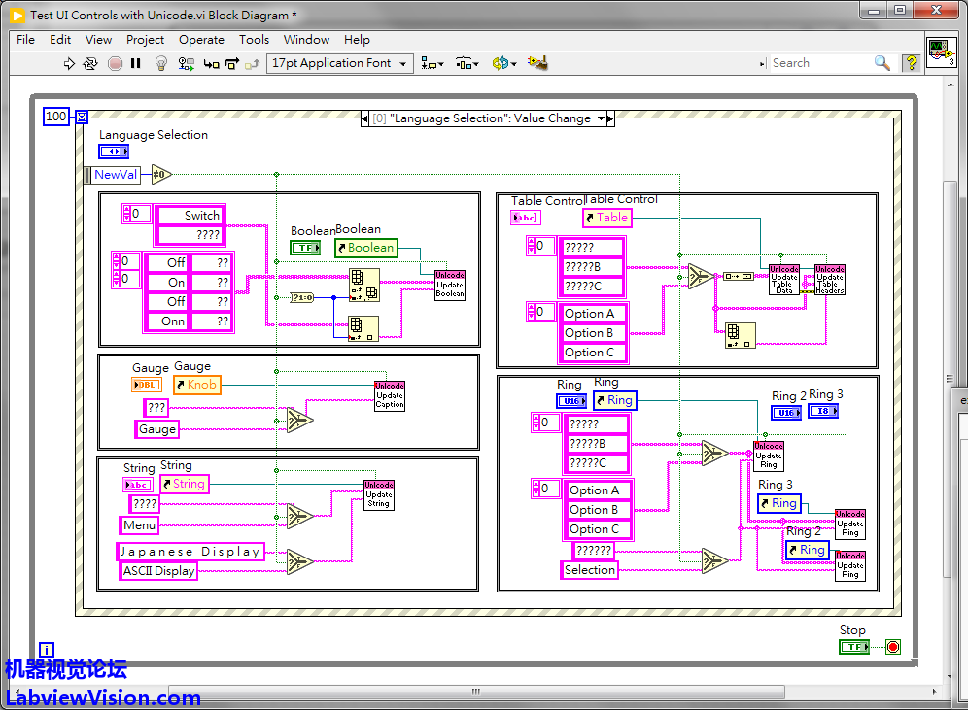The image size is (968, 710).
Task: Click Run Continuously in the toolbar
Action: point(90,63)
